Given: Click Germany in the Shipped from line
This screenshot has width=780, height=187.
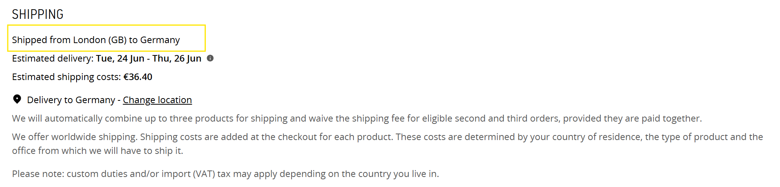Looking at the screenshot, I should coord(160,40).
